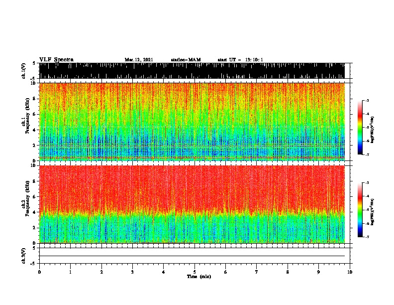Image resolution: width=394 pixels, height=305 pixels.
Task: Click the flat ch.3 voltage trace line
Action: pyautogui.click(x=192, y=256)
